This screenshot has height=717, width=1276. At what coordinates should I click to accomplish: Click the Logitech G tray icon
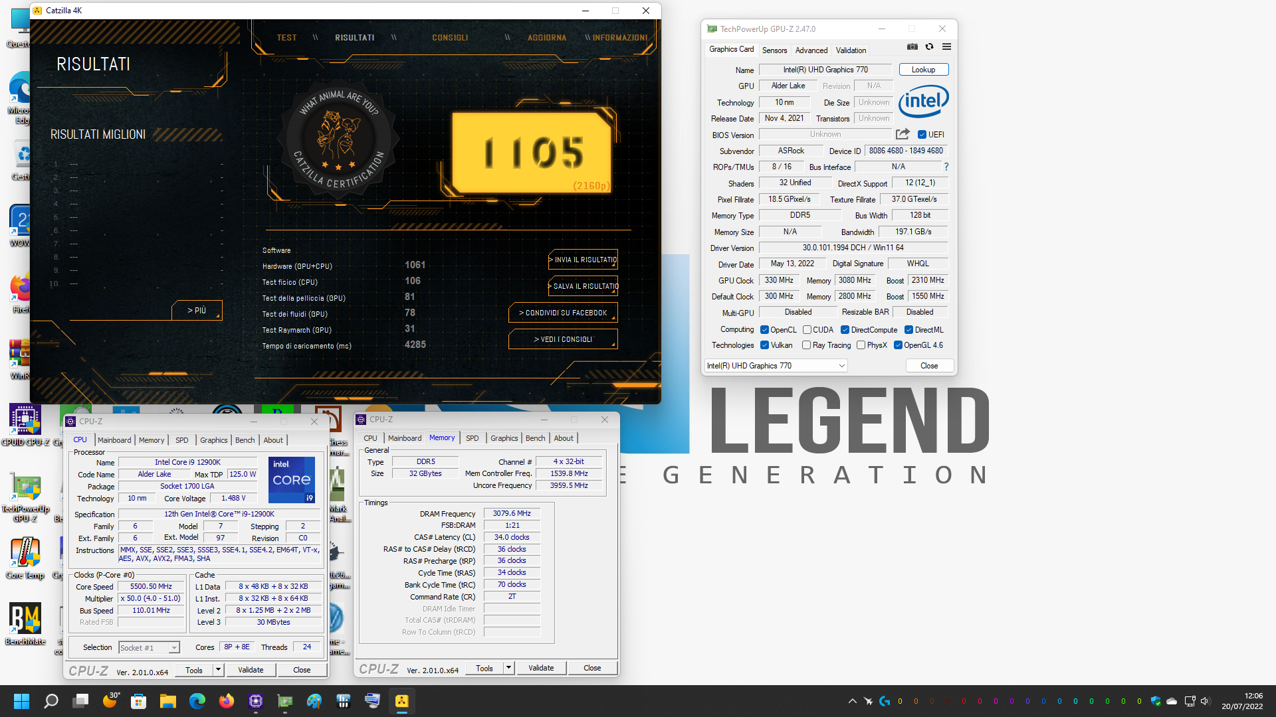coord(885,701)
